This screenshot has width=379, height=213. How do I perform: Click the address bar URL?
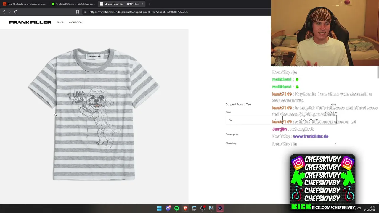pyautogui.click(x=139, y=12)
